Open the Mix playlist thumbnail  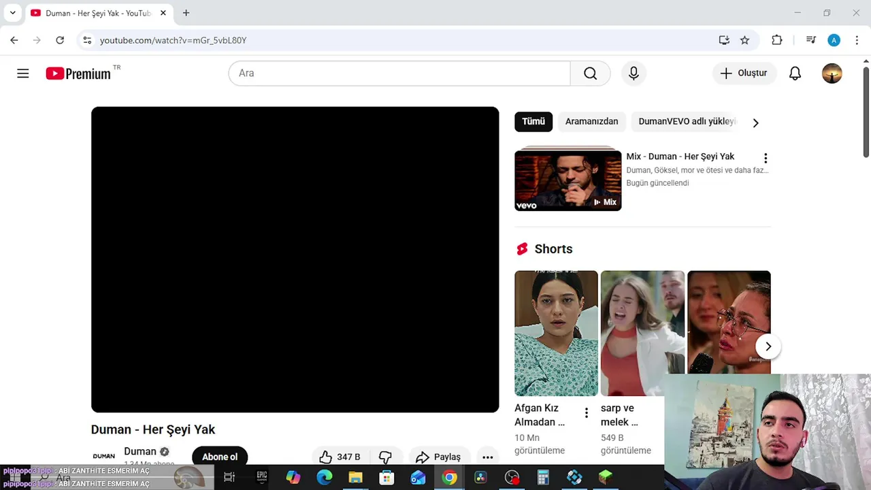[x=568, y=180]
